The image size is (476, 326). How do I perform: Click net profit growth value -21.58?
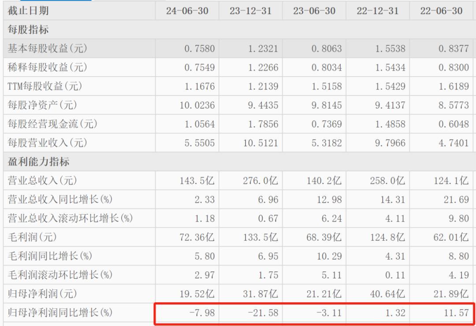click(263, 312)
